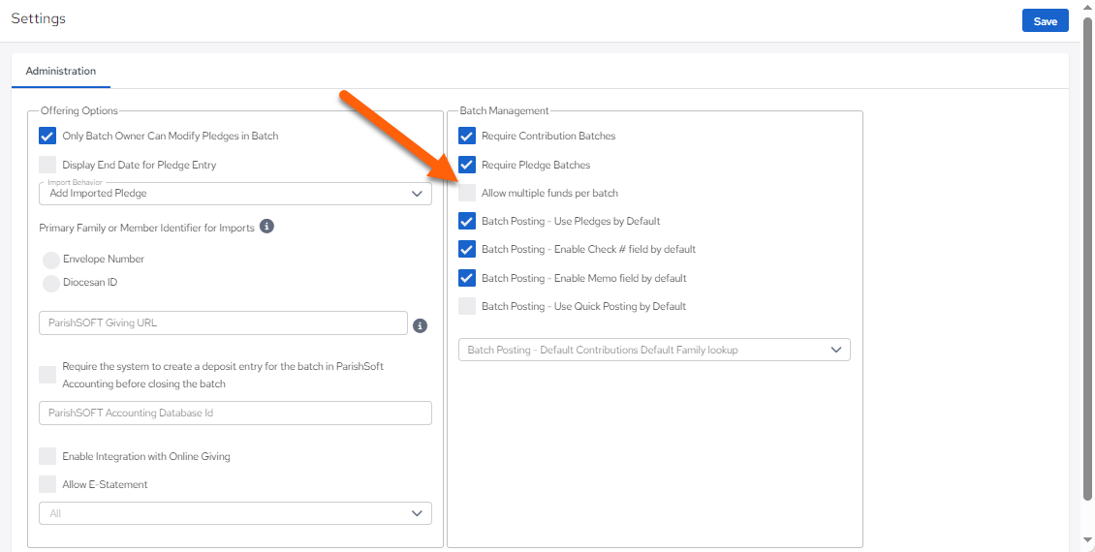
Task: Click the ParishSOFT Accounting Database Id field
Action: (235, 414)
